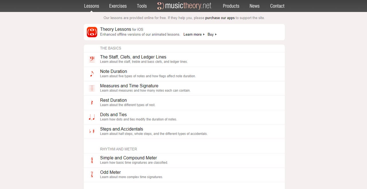This screenshot has width=367, height=189.
Task: Open the News page
Action: (254, 6)
